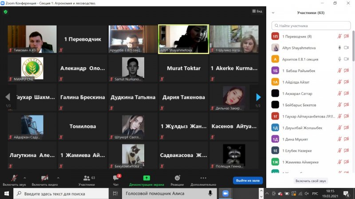Open the Вид view layout menu
This screenshot has width=355, height=199.
[257, 11]
